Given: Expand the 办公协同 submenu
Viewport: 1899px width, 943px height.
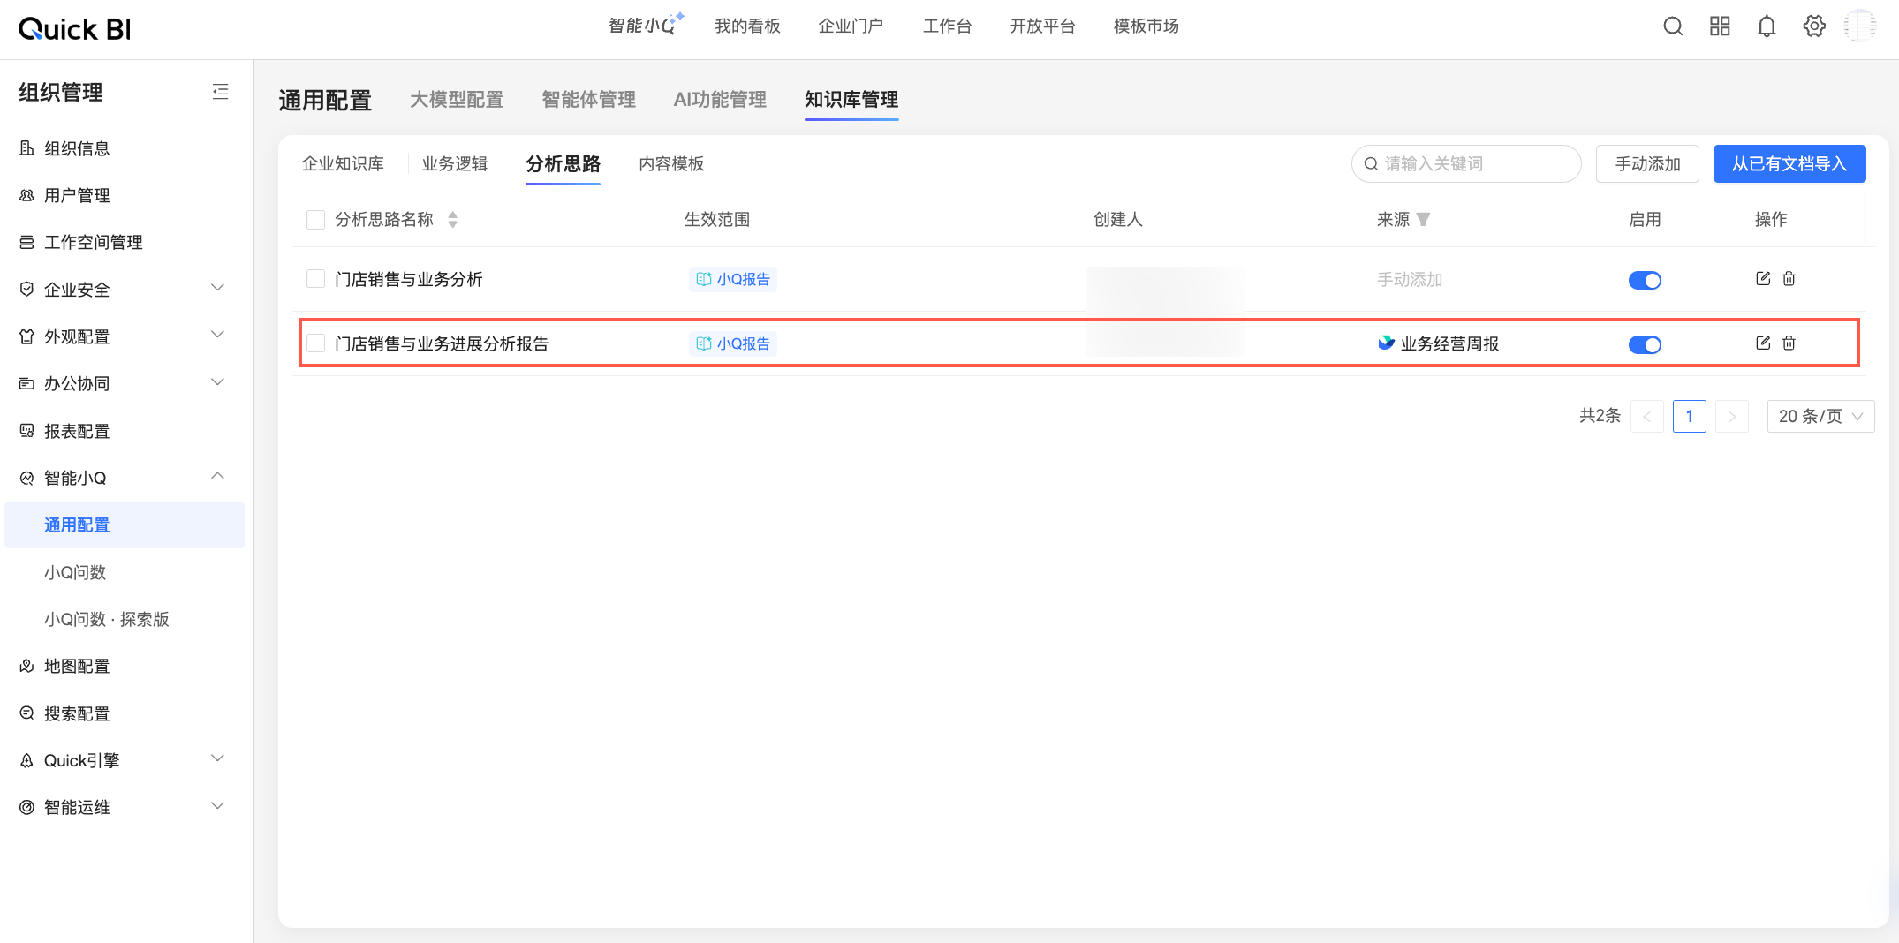Looking at the screenshot, I should click(x=218, y=382).
